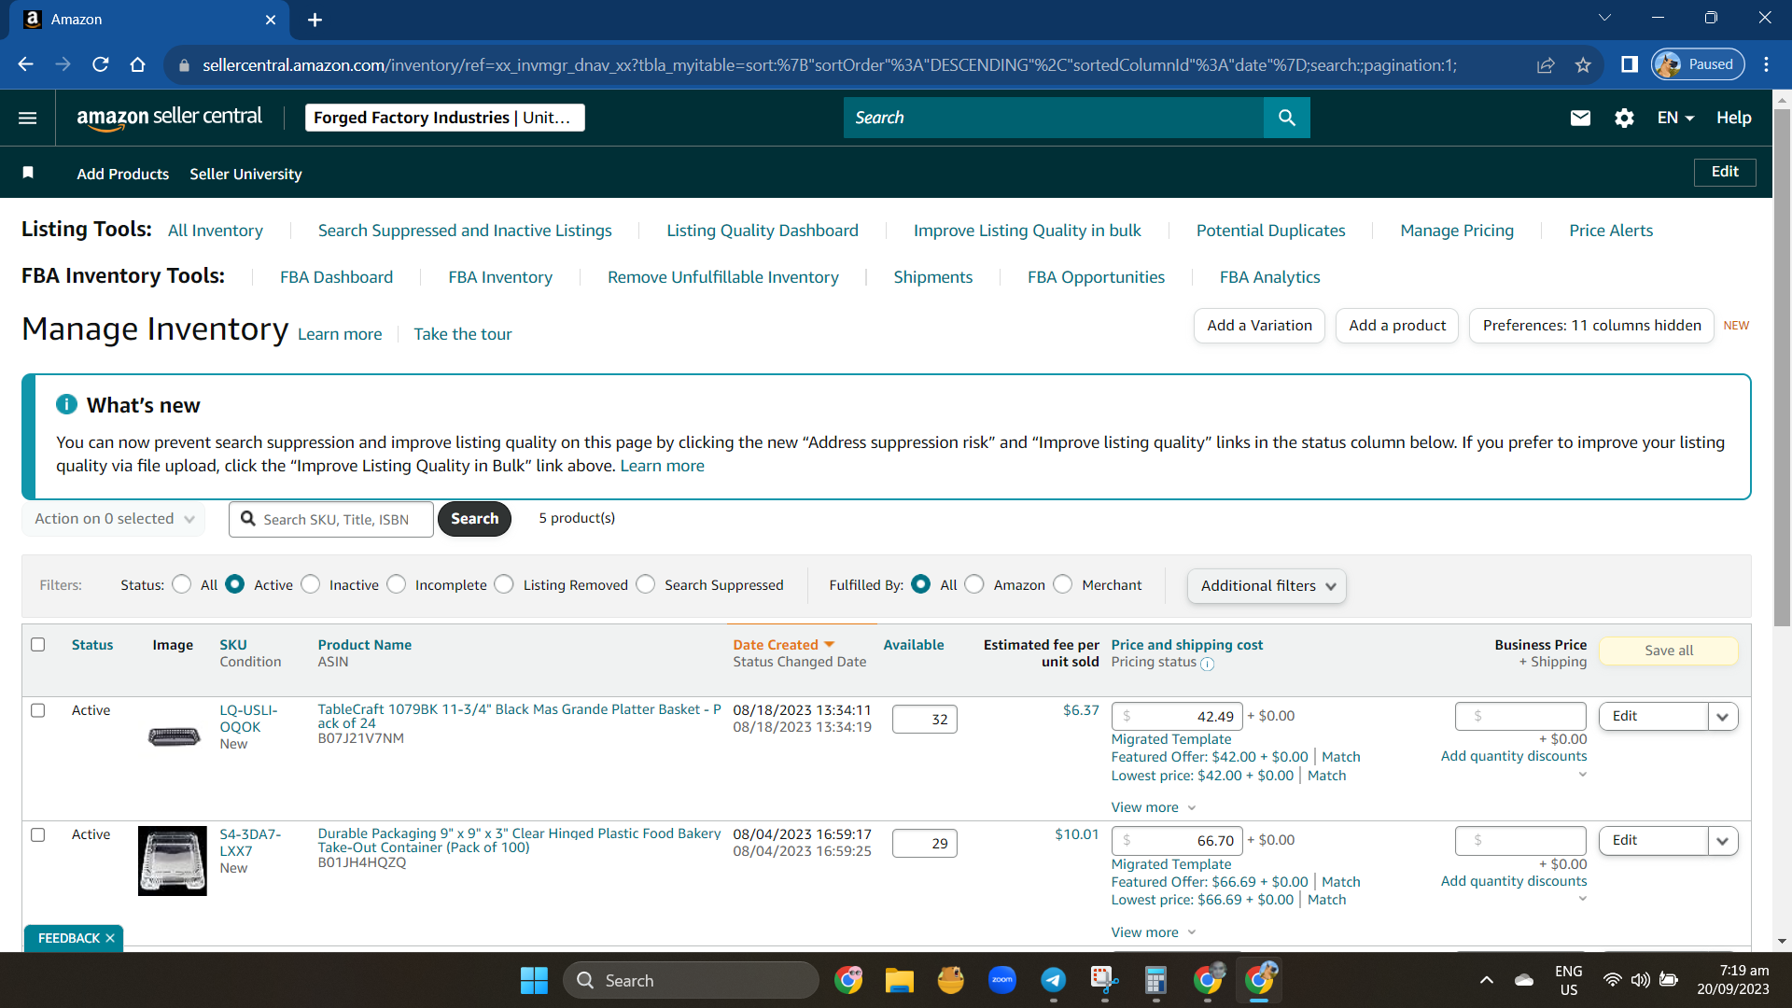Image resolution: width=1792 pixels, height=1008 pixels.
Task: Select Status filter All radio
Action: (182, 584)
